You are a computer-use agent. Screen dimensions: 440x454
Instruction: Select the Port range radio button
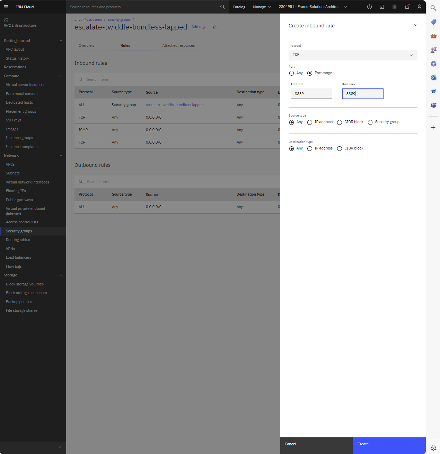(x=310, y=73)
